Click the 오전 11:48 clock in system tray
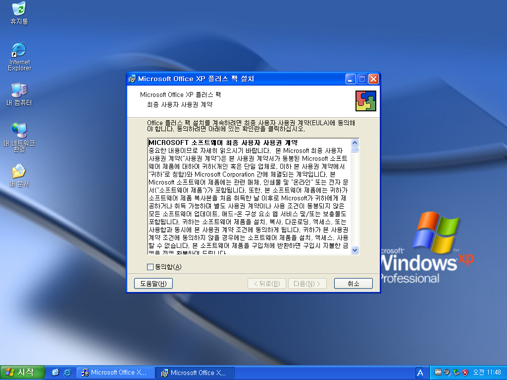 coord(487,372)
